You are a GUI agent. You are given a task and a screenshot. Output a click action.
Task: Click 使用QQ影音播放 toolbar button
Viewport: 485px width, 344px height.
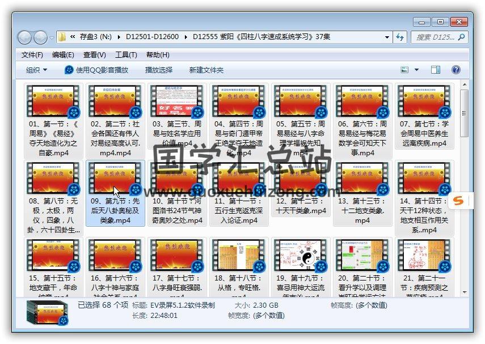[x=96, y=70]
